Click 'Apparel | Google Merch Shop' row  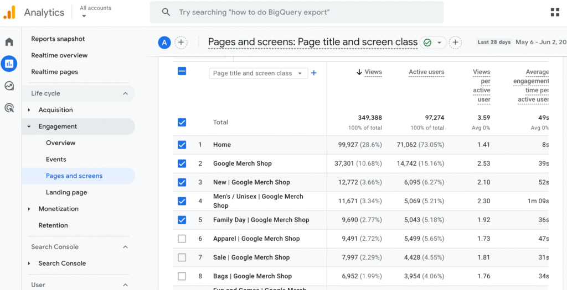click(x=256, y=239)
